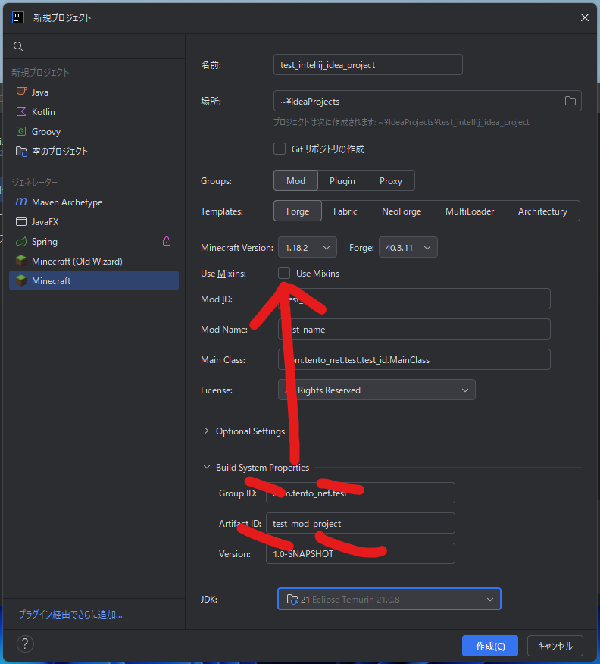The image size is (600, 664).
Task: Select Java project type icon
Action: point(21,92)
